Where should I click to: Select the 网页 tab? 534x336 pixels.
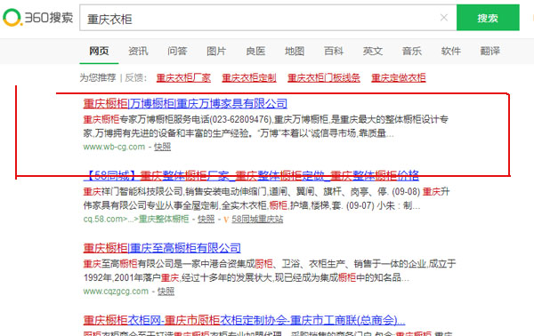coord(99,51)
